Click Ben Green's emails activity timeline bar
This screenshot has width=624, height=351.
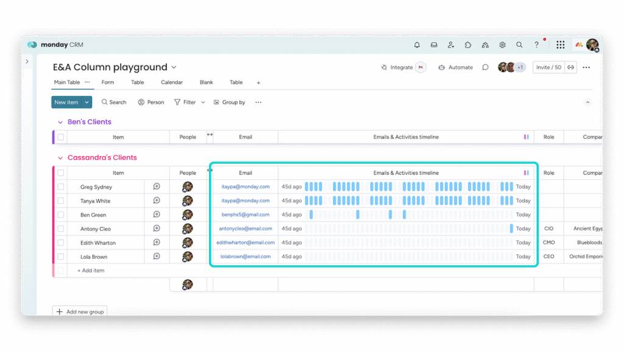[409, 214]
